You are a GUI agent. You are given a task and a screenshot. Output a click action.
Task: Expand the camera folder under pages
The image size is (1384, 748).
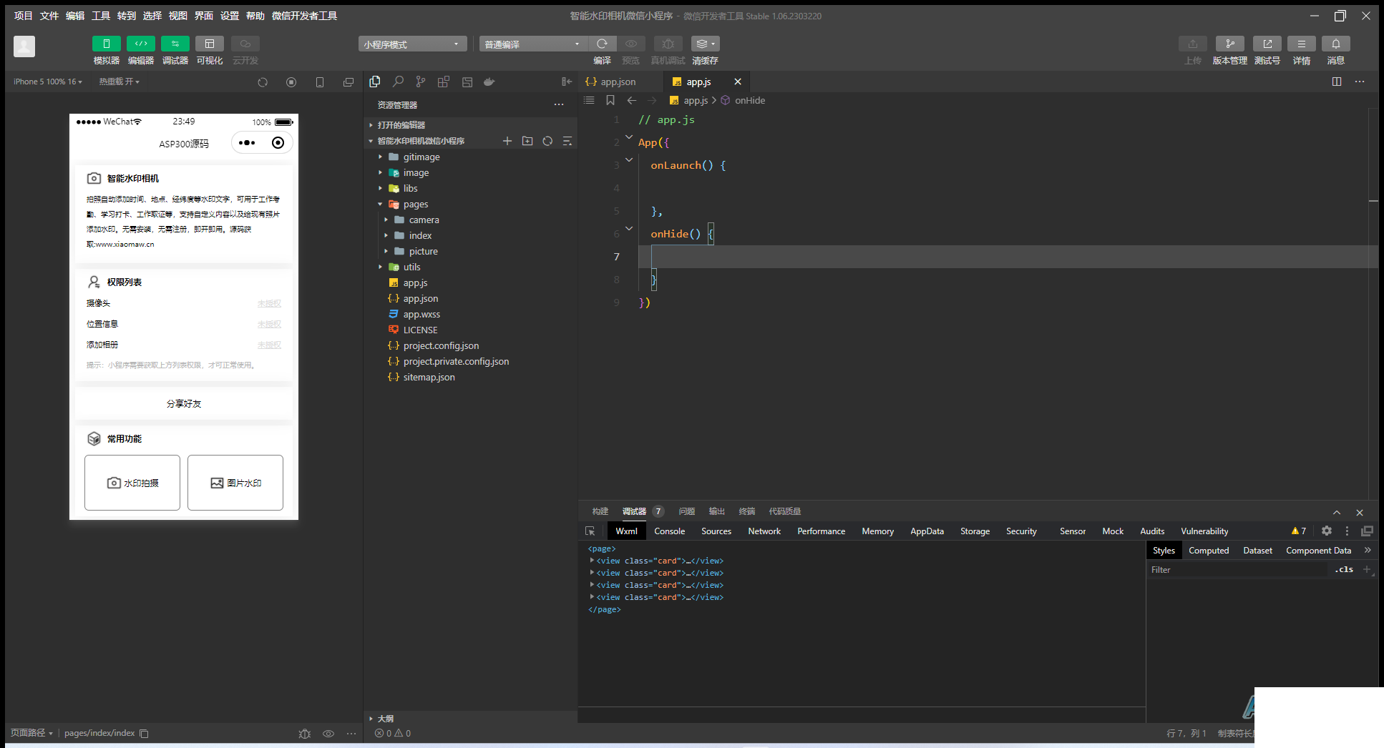click(x=424, y=220)
